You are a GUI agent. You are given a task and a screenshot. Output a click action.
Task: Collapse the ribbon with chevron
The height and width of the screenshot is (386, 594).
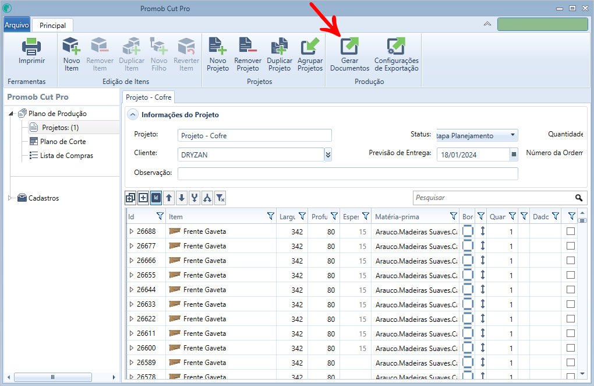[487, 24]
